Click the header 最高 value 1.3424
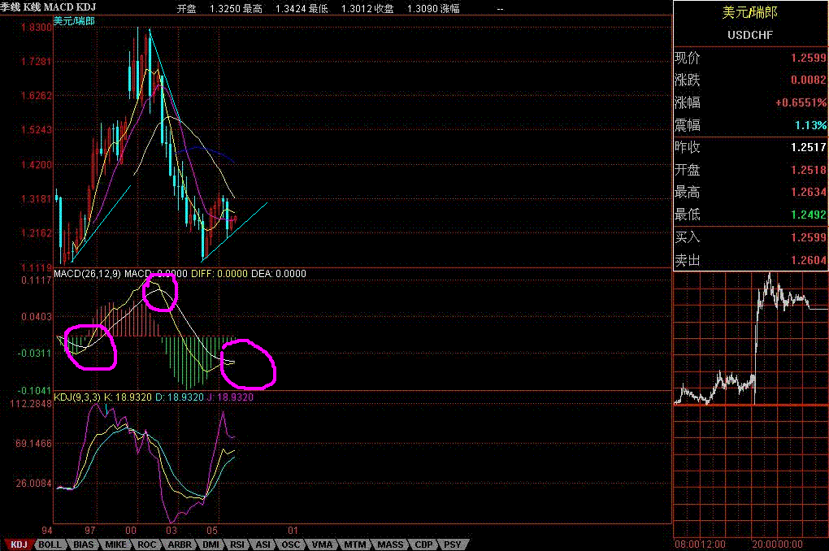 291,9
